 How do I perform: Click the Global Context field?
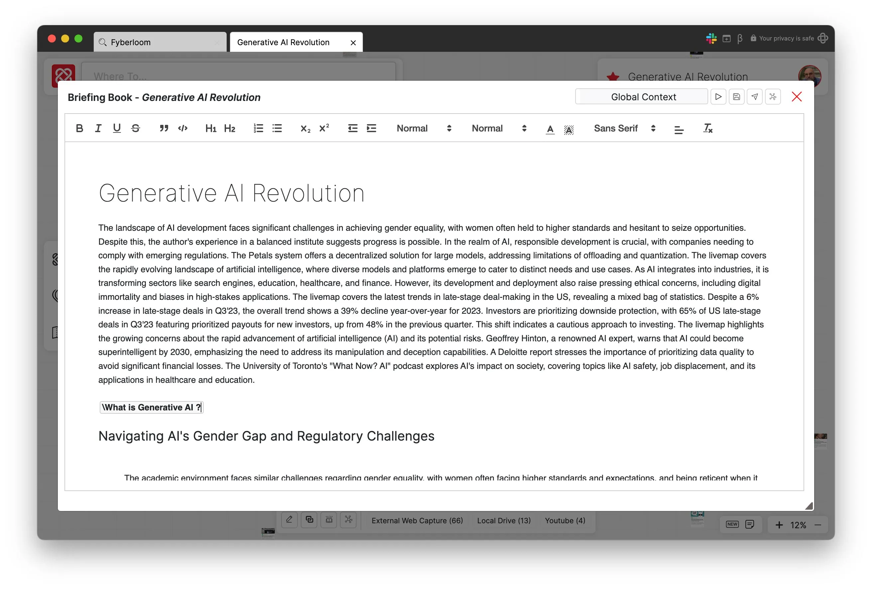pos(641,97)
